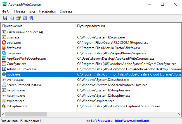Viewport: 182px width, 124px height.
Task: Click the horizontal scrollbar thumb
Action: [x=26, y=115]
